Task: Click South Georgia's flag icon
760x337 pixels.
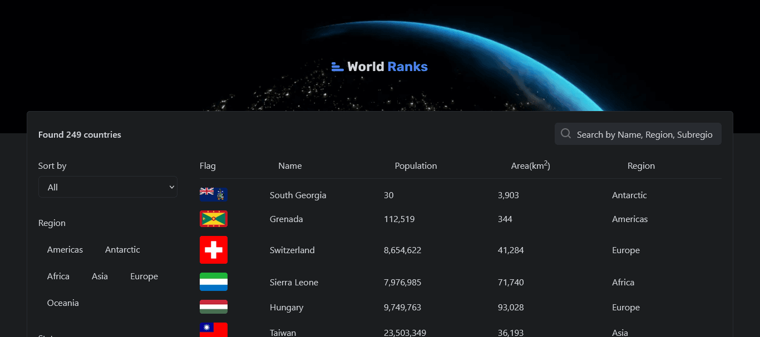Action: point(214,194)
